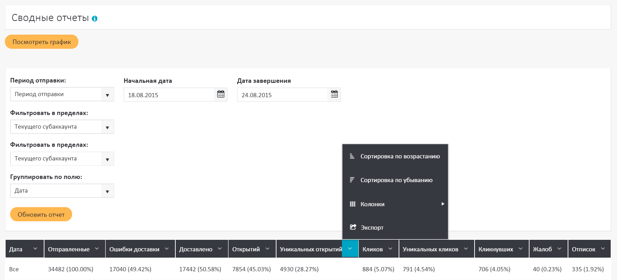Click the Начальная дата input field

[169, 95]
